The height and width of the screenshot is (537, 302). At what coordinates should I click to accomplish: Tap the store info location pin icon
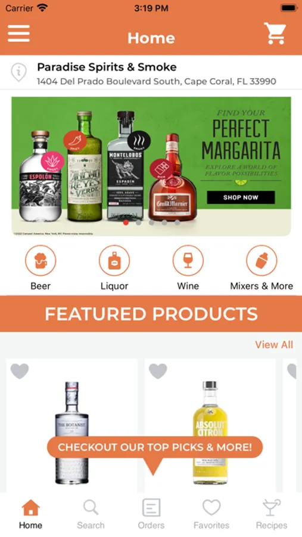coord(18,72)
